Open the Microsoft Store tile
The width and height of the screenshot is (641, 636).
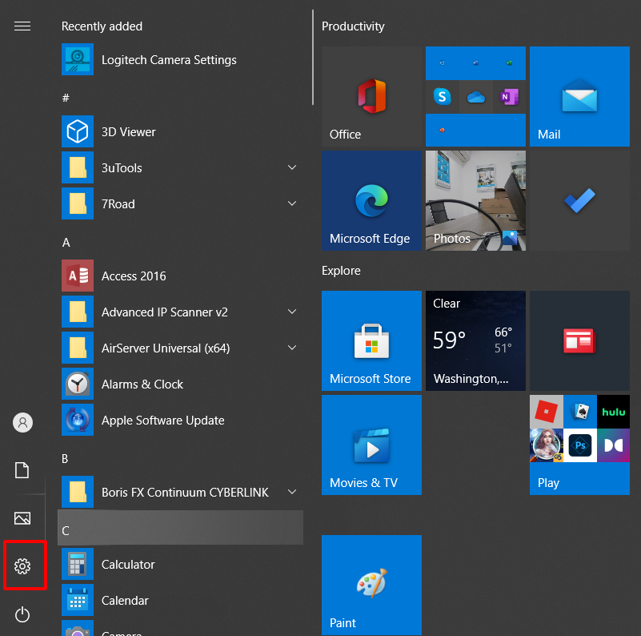371,340
